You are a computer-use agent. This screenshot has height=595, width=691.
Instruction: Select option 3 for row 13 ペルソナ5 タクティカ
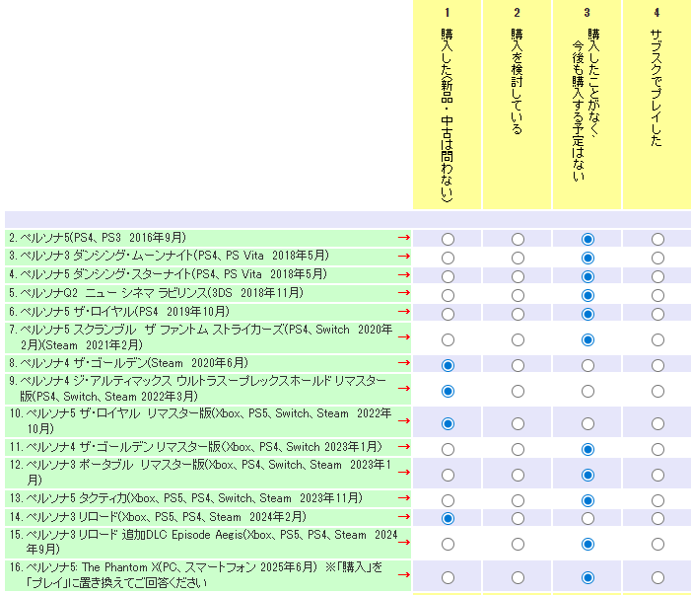(587, 500)
